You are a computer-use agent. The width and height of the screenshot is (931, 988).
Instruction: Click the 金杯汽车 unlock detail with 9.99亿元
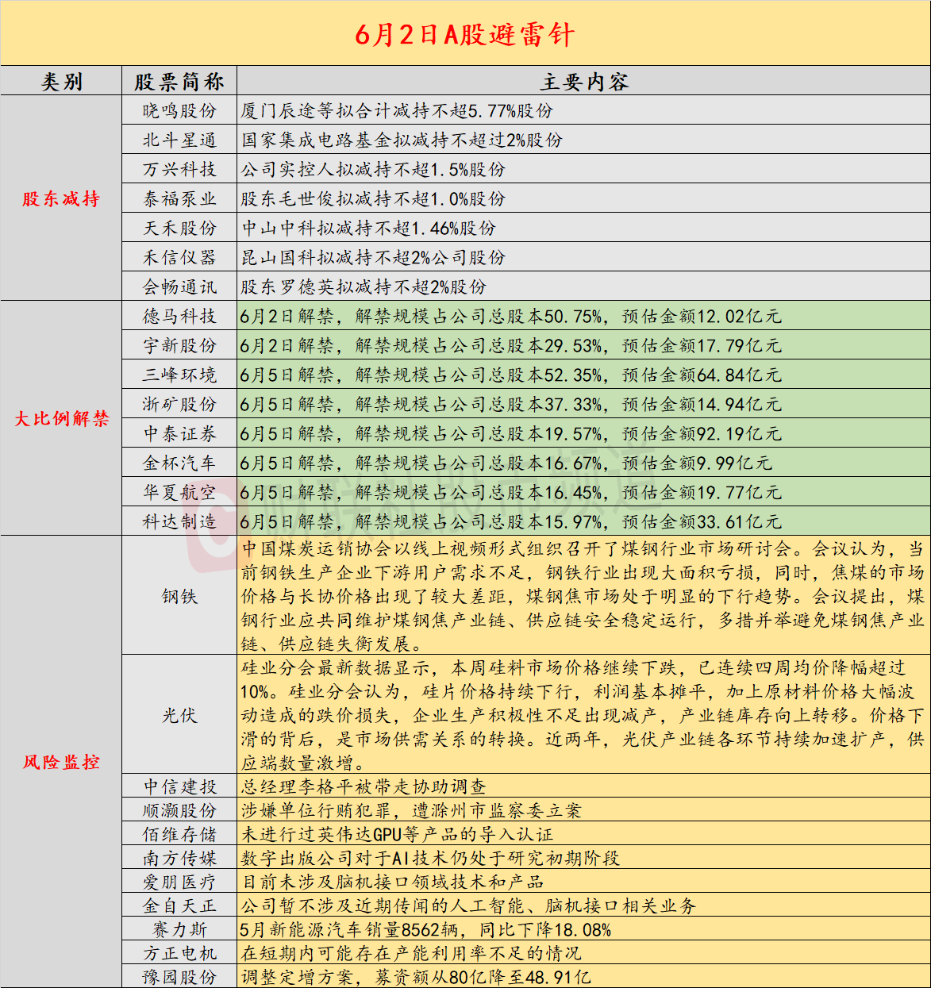coord(506,463)
